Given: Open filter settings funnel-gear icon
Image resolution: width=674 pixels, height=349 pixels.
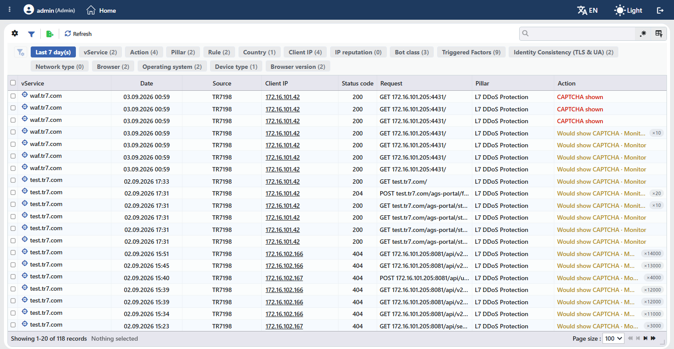Looking at the screenshot, I should coord(21,52).
